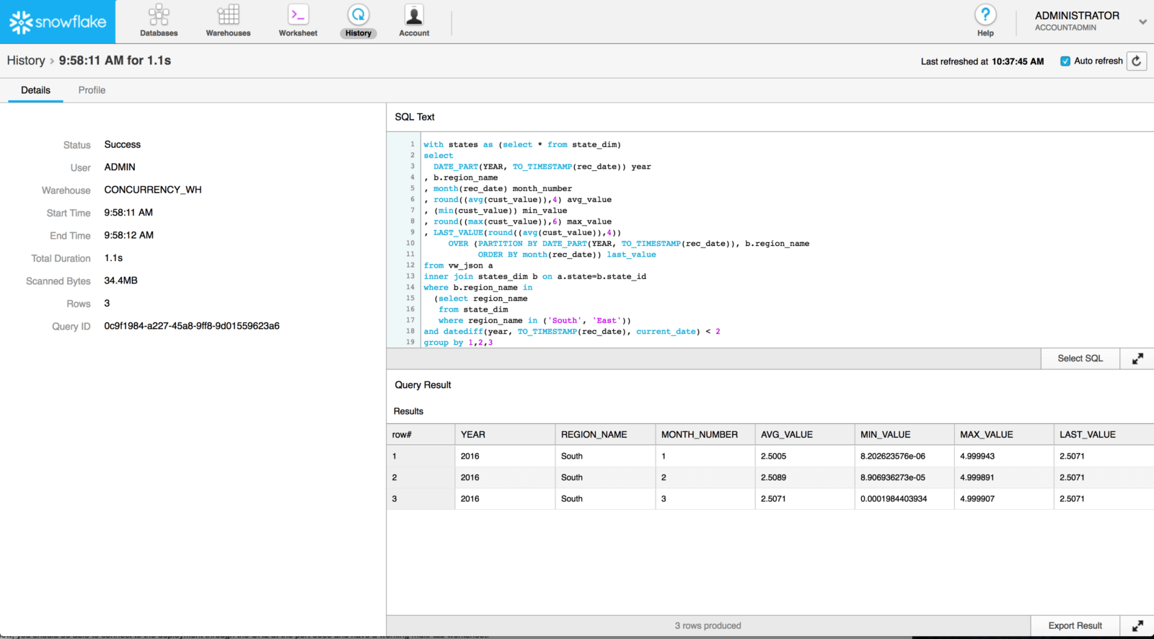The image size is (1154, 639).
Task: Open the Account page
Action: pyautogui.click(x=414, y=21)
